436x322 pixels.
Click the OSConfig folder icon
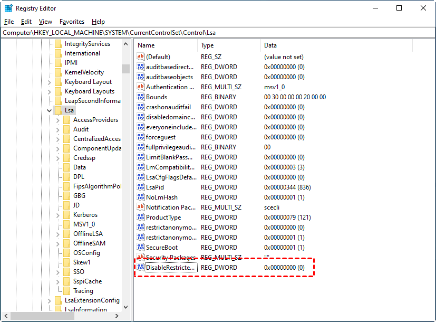(67, 253)
